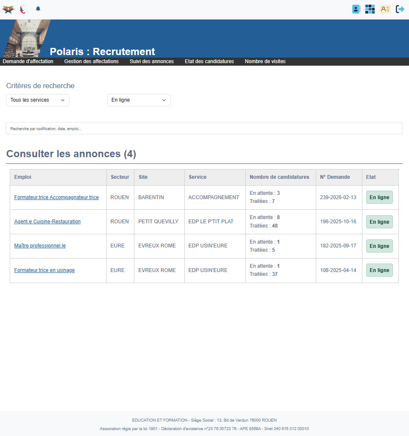Screen dimensions: 409x436
Task: Select the 'Nombre de visites' menu item
Action: (265, 61)
